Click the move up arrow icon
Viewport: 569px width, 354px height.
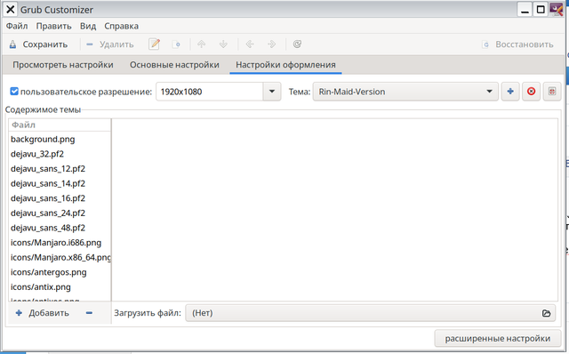point(202,44)
